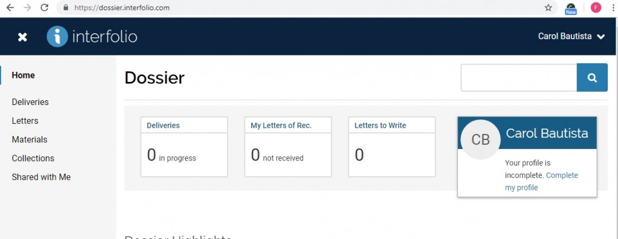Open the My Letters of Rec. card
The height and width of the screenshot is (239, 618).
(288, 147)
